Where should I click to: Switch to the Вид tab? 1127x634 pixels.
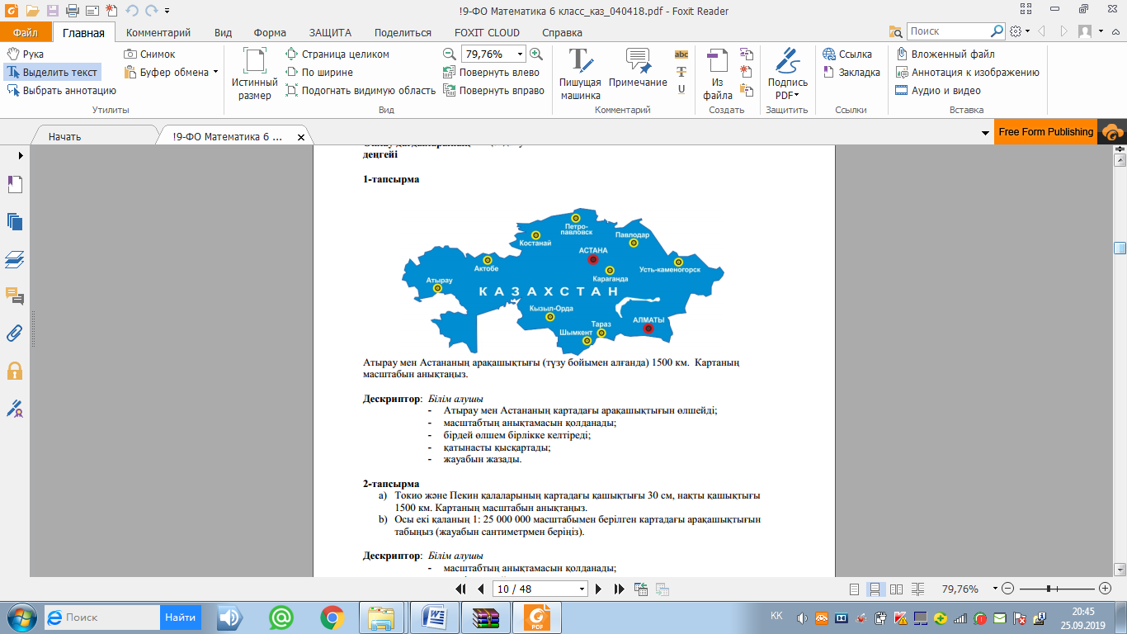tap(223, 33)
